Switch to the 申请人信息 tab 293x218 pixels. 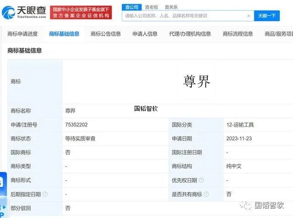(x=145, y=34)
